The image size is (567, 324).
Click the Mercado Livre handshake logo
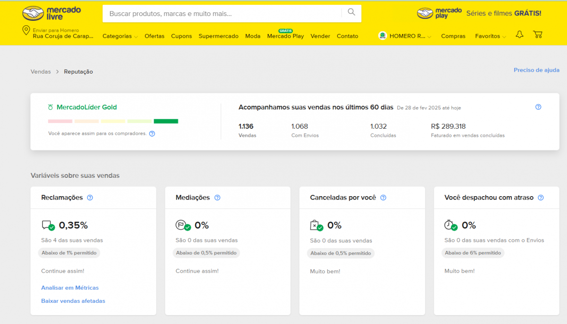click(52, 13)
